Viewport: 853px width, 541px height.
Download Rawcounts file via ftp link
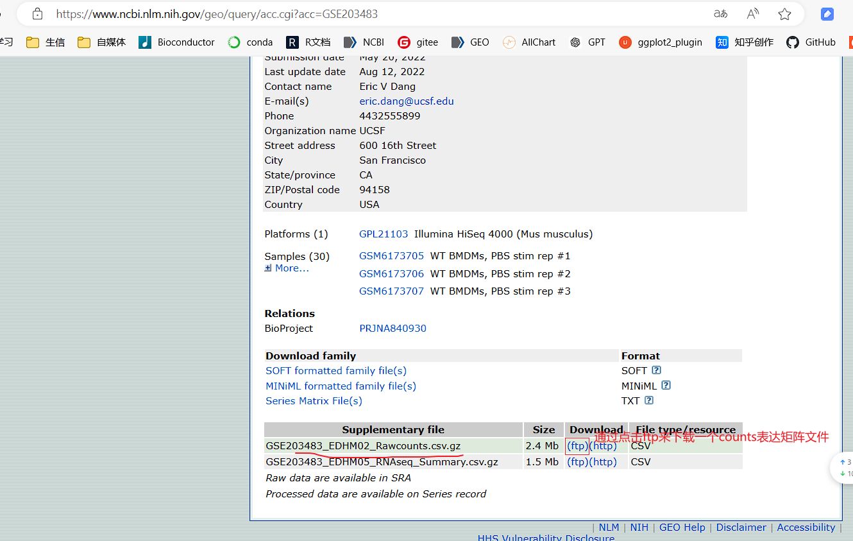coord(577,445)
